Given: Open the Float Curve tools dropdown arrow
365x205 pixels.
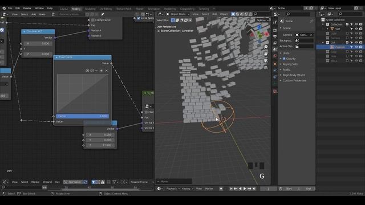Looking at the screenshot, I should pos(96,71).
